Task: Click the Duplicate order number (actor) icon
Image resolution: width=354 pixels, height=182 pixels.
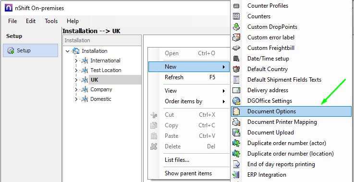Action: pyautogui.click(x=236, y=143)
